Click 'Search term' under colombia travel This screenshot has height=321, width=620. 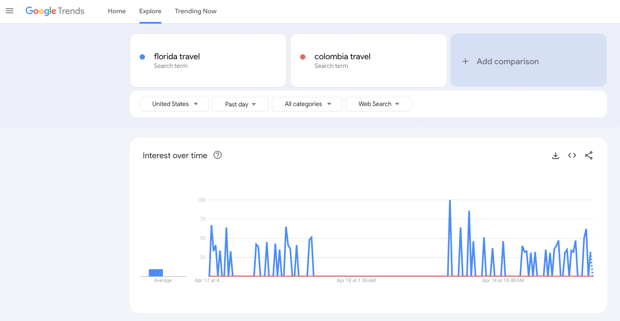click(331, 66)
